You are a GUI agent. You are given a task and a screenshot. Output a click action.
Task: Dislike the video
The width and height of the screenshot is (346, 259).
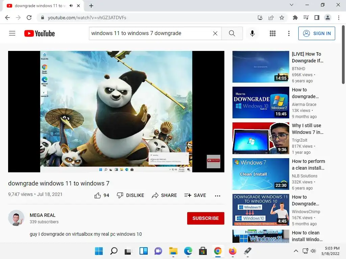tap(130, 195)
